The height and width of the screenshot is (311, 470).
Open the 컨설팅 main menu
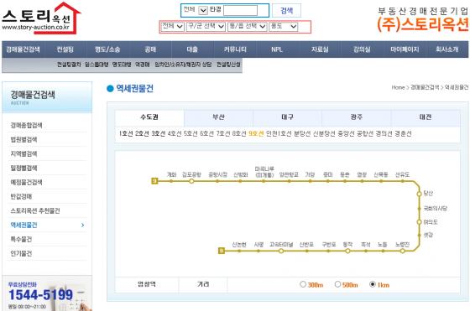65,49
